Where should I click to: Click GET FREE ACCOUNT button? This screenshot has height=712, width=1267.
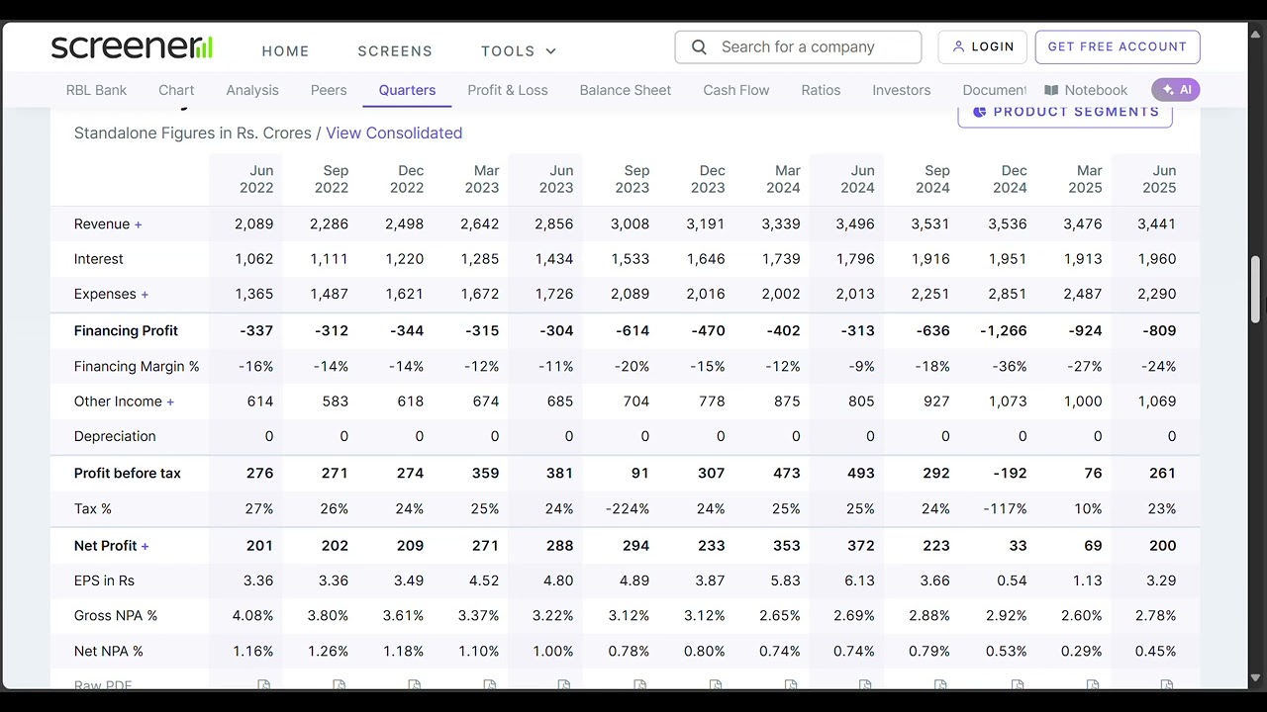[1118, 46]
